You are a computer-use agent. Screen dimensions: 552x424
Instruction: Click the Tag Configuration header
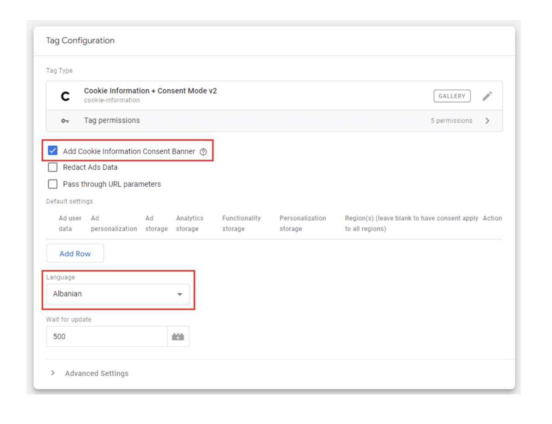80,40
